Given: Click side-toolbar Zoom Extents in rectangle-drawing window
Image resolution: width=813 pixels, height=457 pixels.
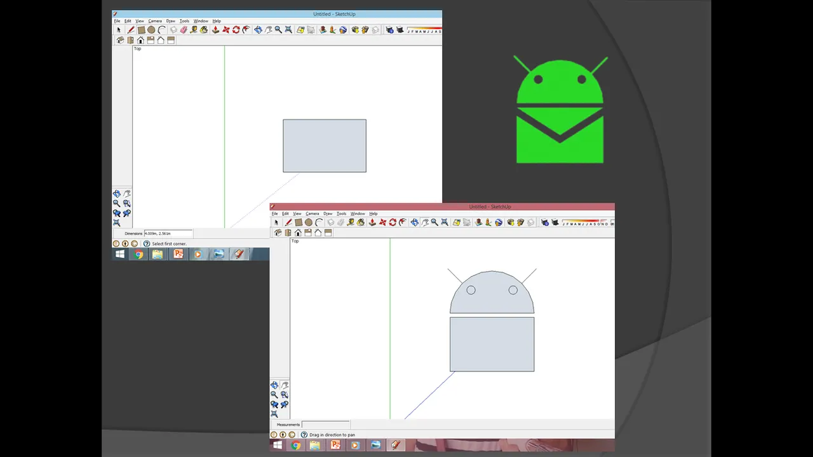Looking at the screenshot, I should pos(116,223).
